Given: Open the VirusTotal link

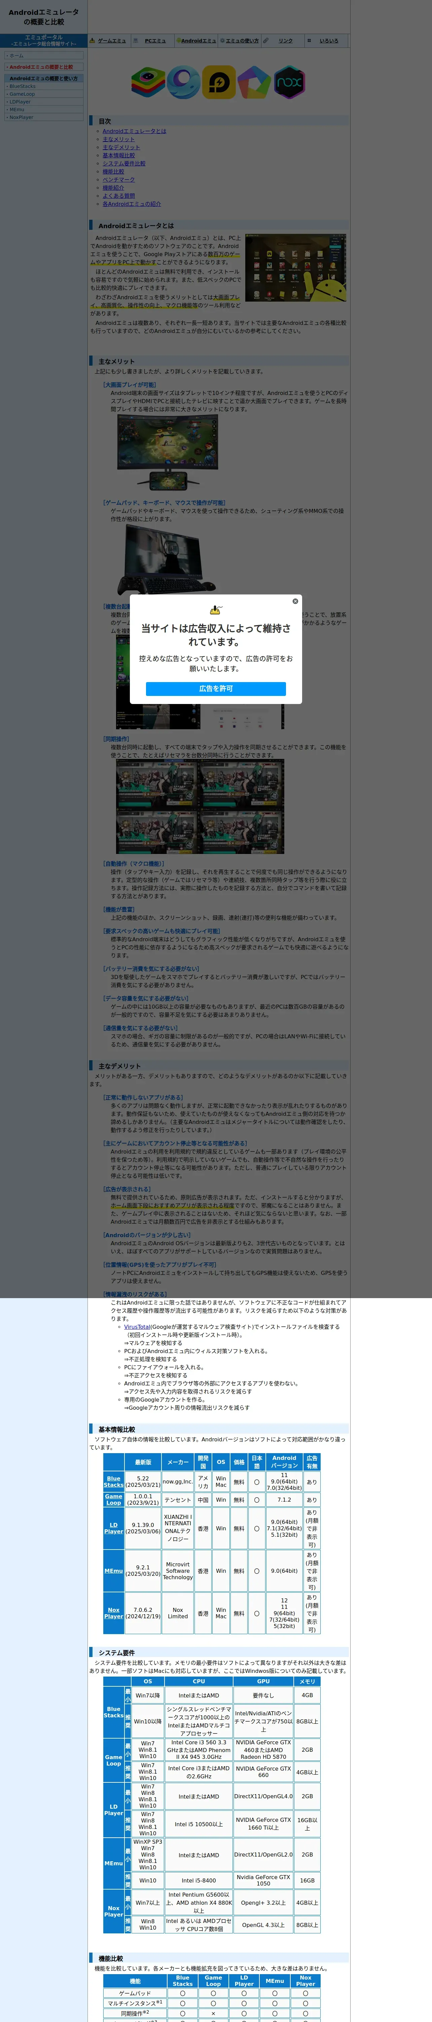Looking at the screenshot, I should point(137,1326).
